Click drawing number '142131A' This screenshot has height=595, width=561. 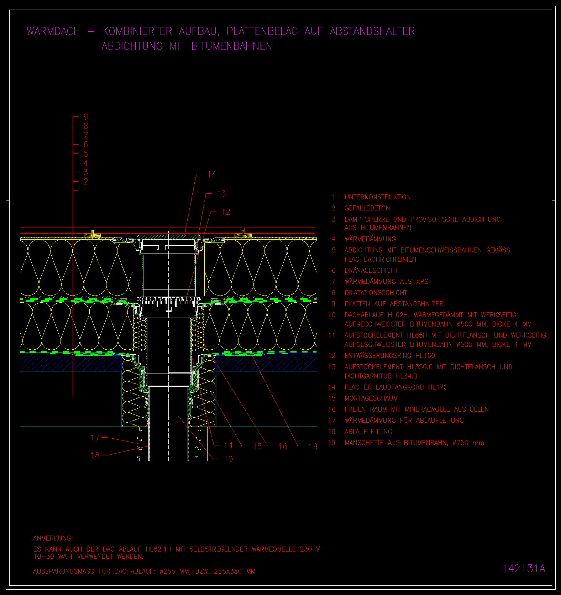coord(524,569)
